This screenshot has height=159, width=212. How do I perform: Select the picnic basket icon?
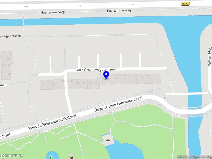[x=72, y=157]
